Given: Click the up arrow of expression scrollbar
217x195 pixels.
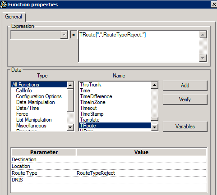Looking at the screenshot, I should click(x=203, y=35).
